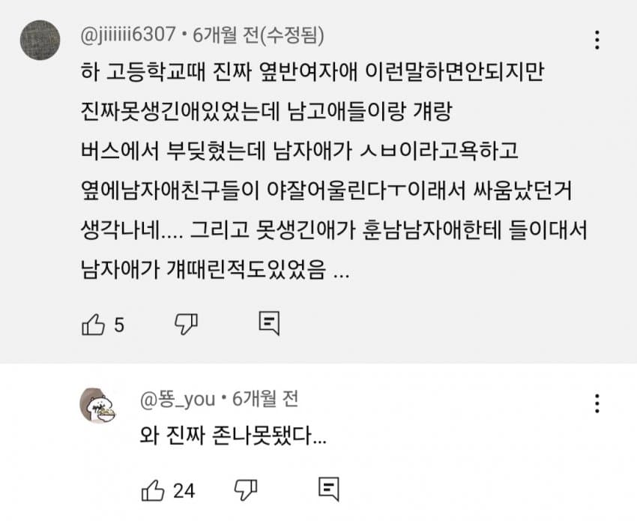
Task: Dislike the reply by @똥_you
Action: click(246, 490)
